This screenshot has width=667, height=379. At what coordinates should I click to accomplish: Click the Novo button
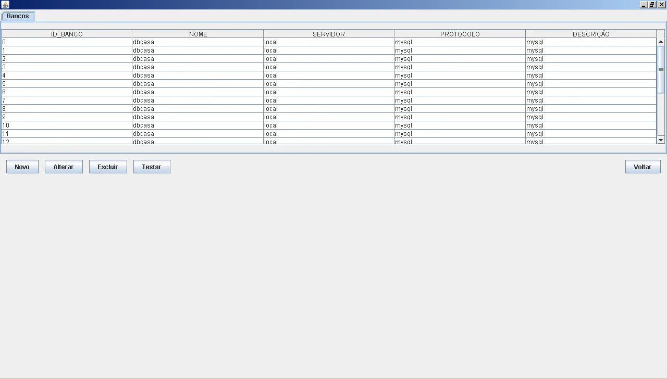click(x=22, y=167)
